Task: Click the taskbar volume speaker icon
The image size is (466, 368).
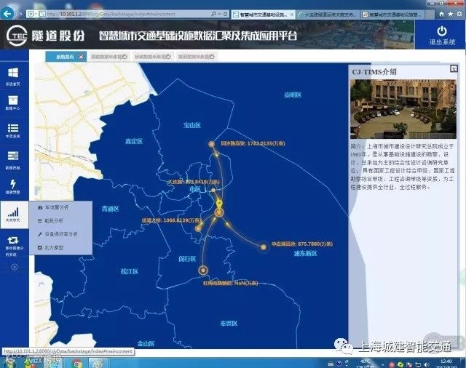Action: 427,364
